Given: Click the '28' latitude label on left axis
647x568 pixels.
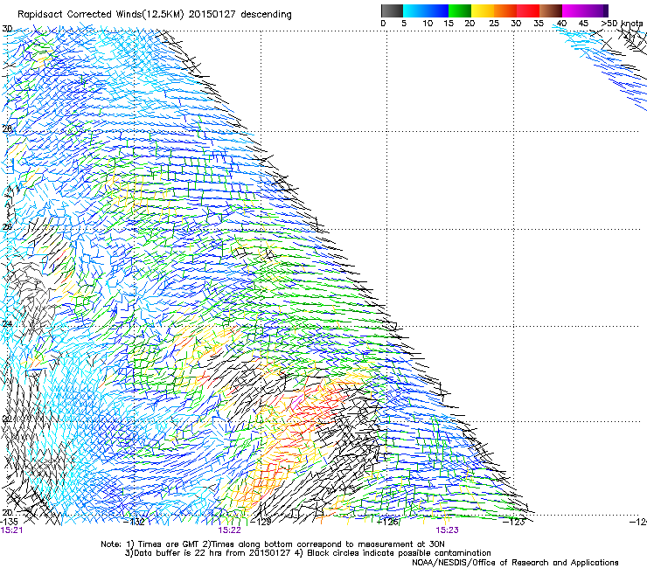Looking at the screenshot, I should coord(7,128).
